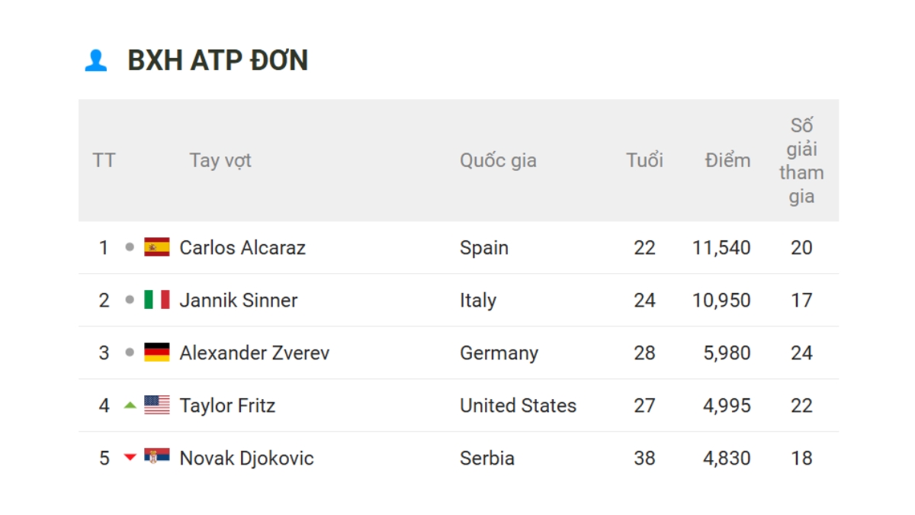Click the Serbia flag icon
The width and height of the screenshot is (915, 515).
click(x=157, y=458)
